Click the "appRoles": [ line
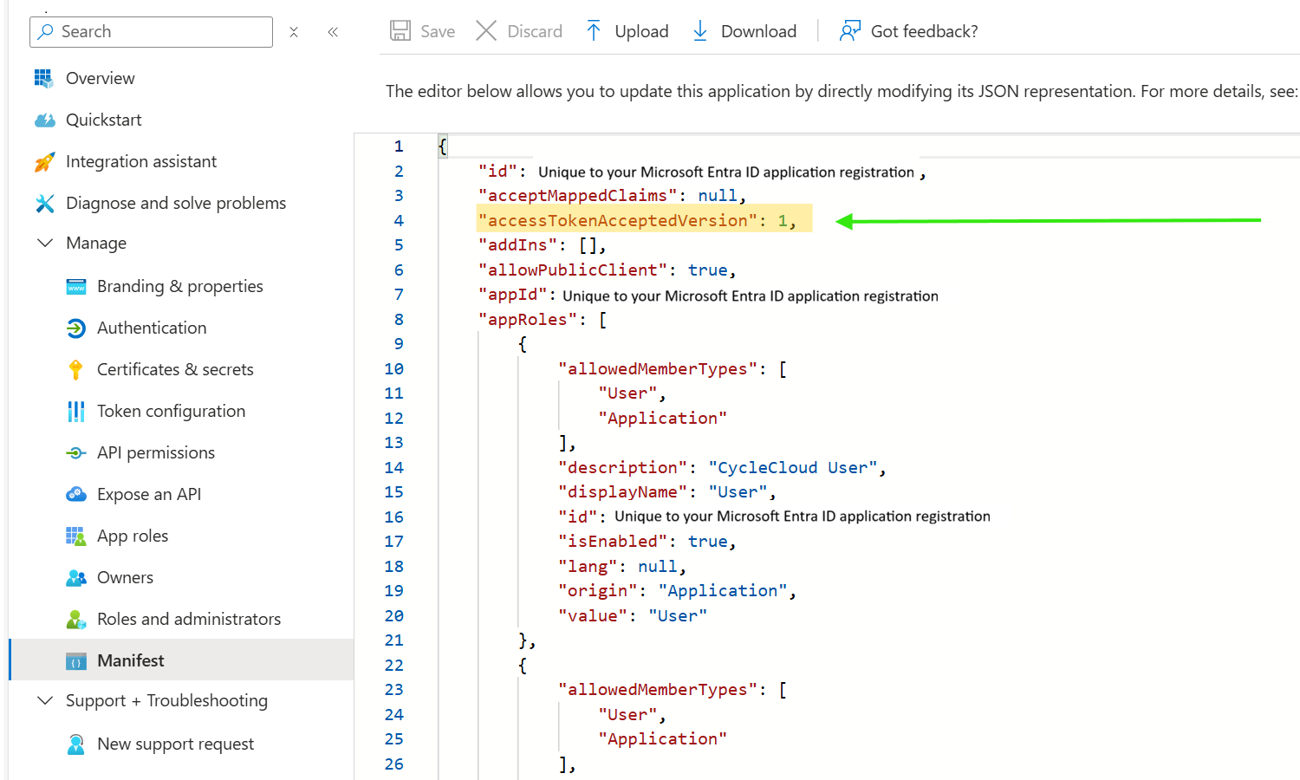This screenshot has width=1300, height=780. tap(543, 320)
